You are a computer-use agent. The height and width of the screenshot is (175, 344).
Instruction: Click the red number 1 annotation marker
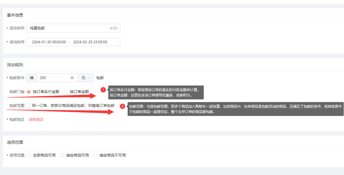[x=103, y=90]
